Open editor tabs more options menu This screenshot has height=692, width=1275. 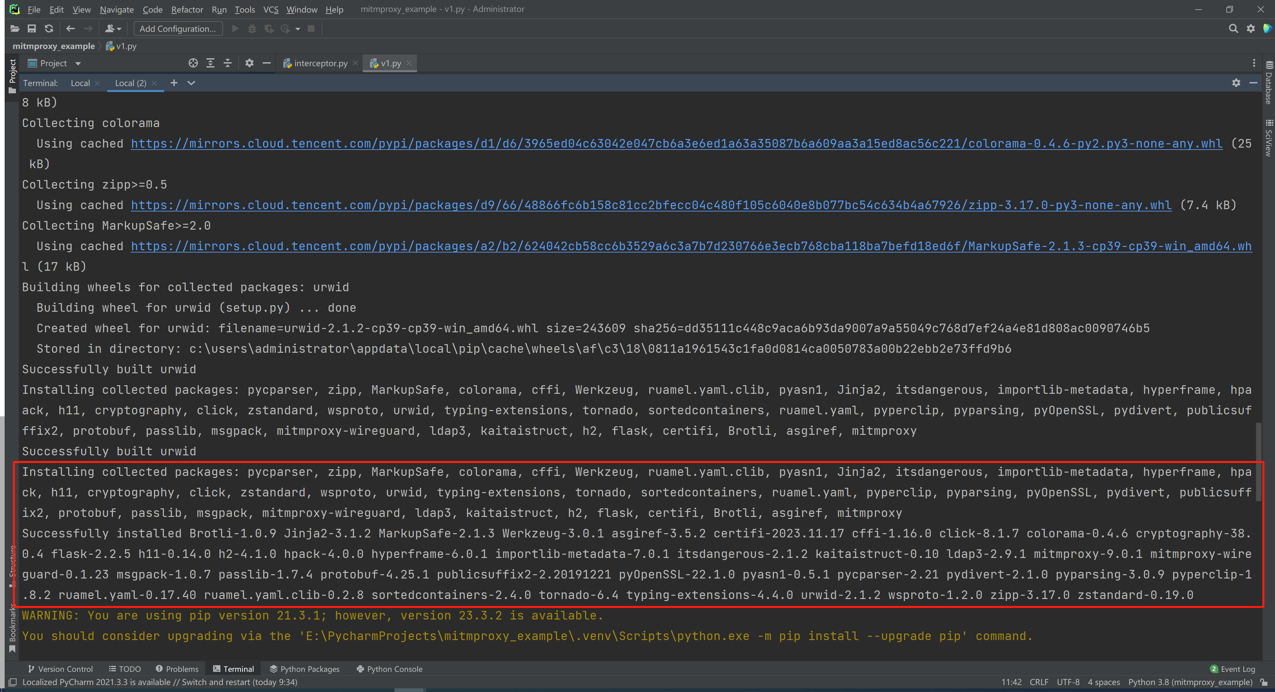1254,63
